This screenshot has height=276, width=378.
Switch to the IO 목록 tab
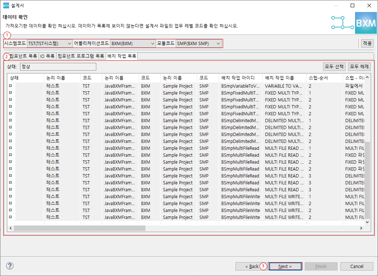[48, 56]
